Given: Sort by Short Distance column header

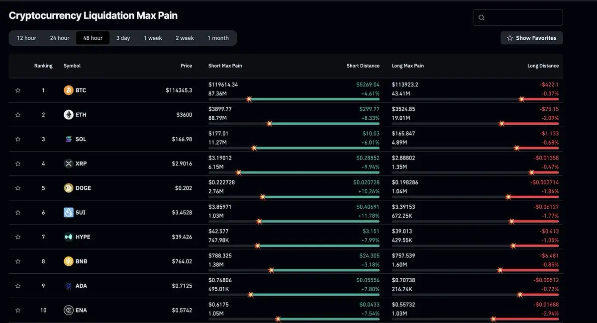Looking at the screenshot, I should 363,66.
